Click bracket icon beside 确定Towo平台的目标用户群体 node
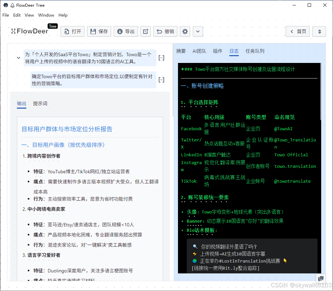 tap(161, 80)
